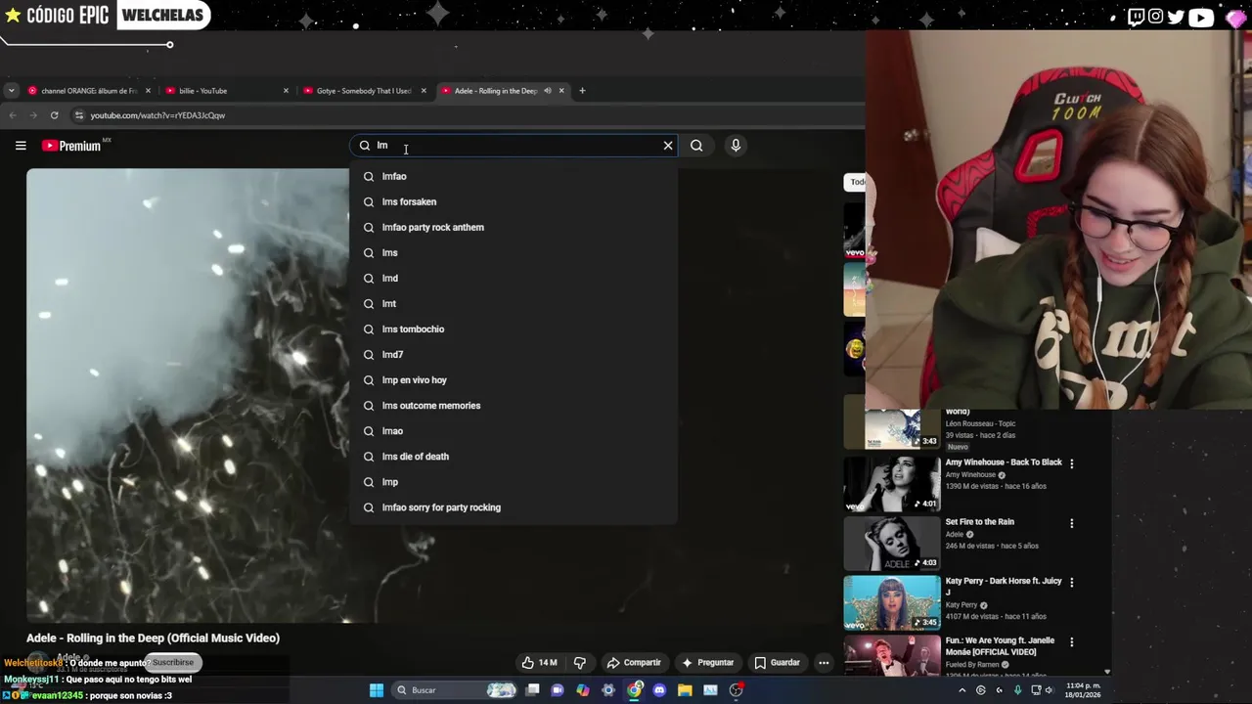View site information icon in address bar
Screen dimensions: 1252x704
pos(79,115)
